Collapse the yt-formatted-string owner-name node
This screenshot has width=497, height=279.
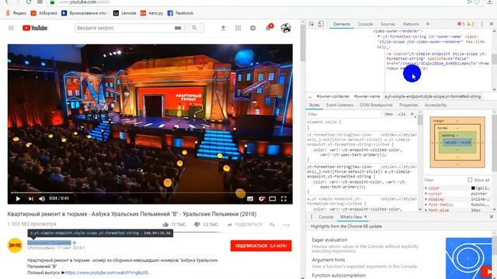378,36
